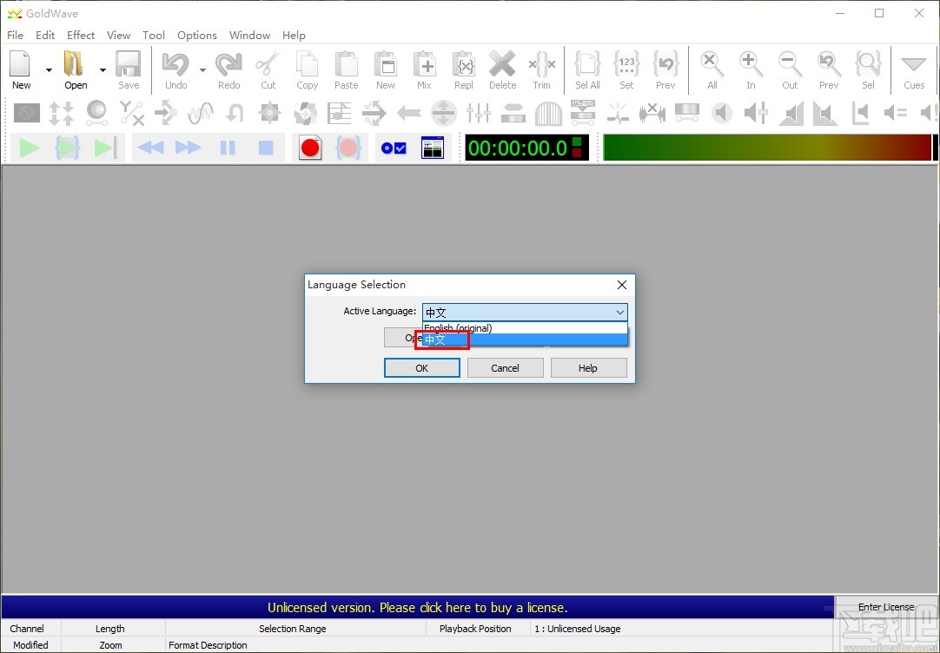Select English (original) from the list

click(525, 327)
